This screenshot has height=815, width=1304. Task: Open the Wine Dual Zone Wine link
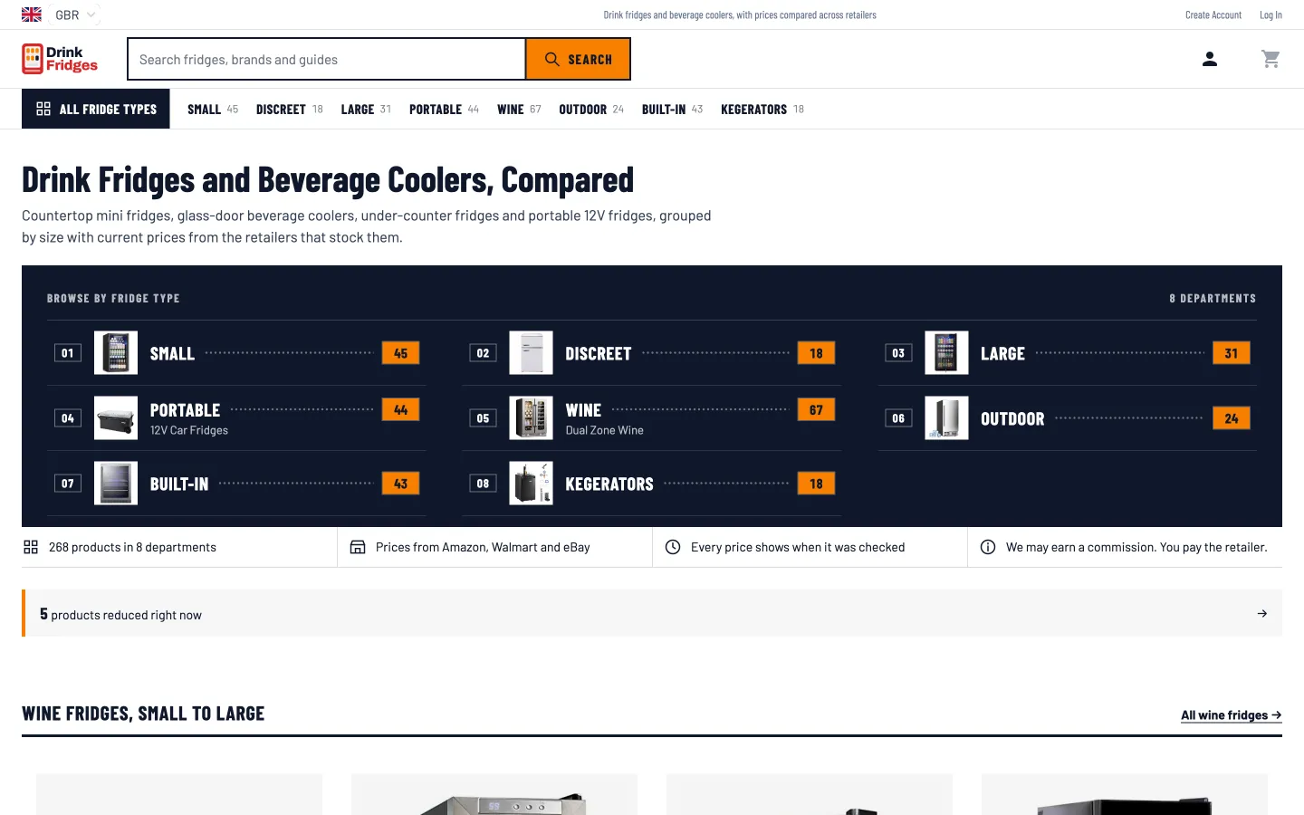(x=652, y=418)
